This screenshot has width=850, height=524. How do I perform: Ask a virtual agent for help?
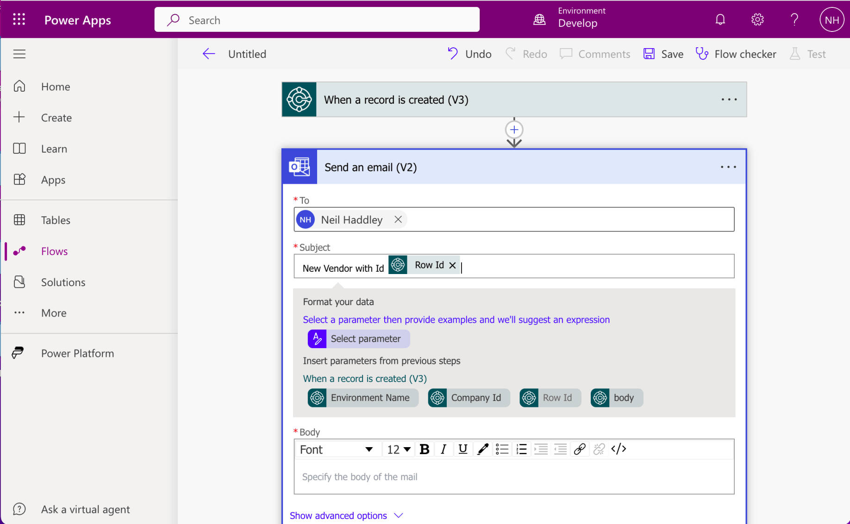[85, 509]
